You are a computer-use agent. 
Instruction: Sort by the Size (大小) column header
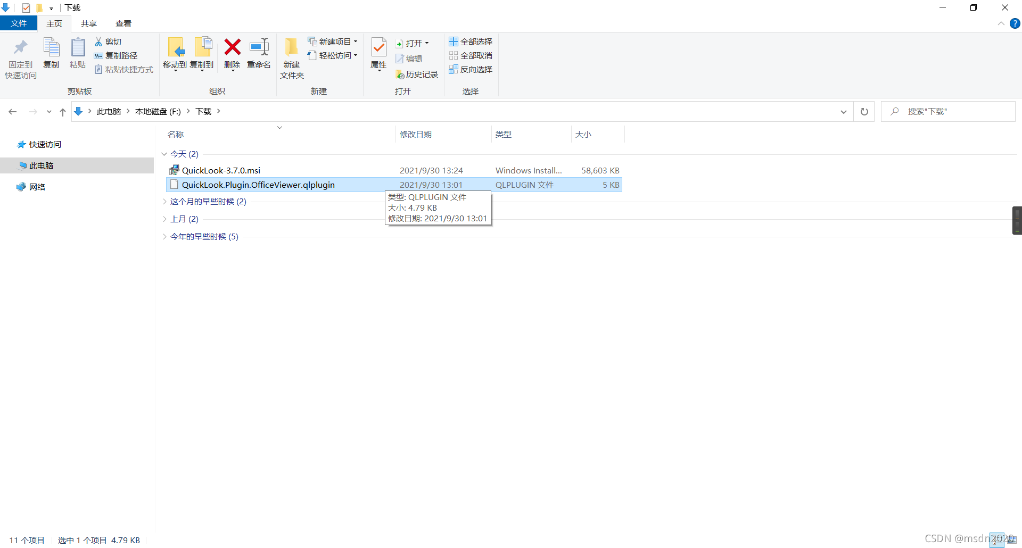point(583,134)
